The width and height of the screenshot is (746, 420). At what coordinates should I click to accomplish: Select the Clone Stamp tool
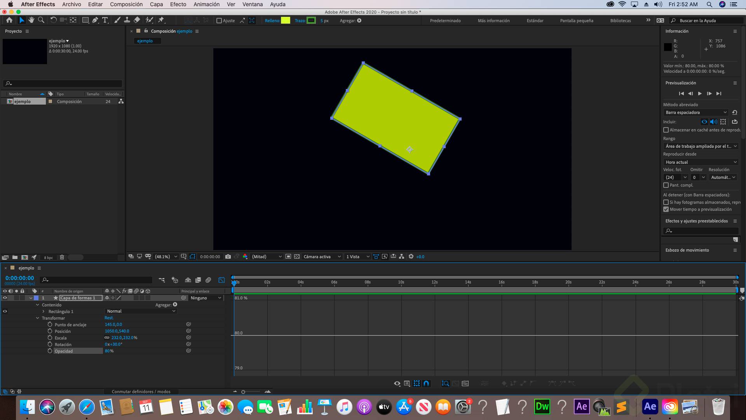(127, 20)
